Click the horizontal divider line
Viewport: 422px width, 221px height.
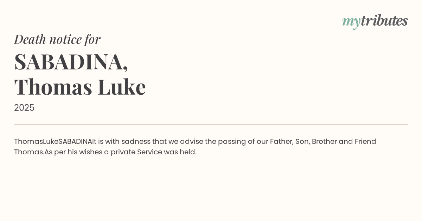[211, 125]
